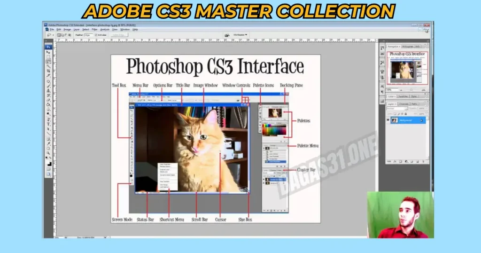Choose New selection mode in options bar

59,35
